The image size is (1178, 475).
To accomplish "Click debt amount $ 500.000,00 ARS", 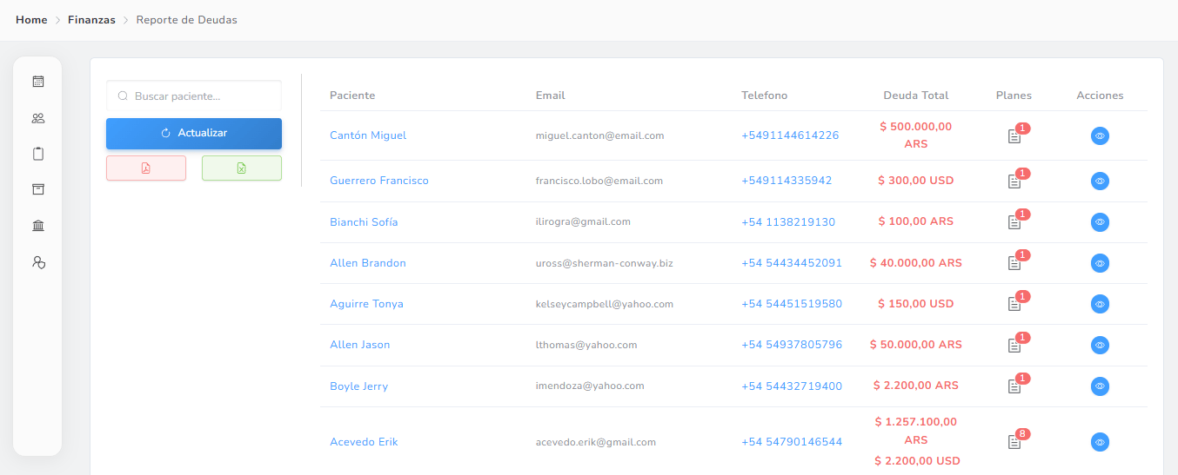I will 916,135.
